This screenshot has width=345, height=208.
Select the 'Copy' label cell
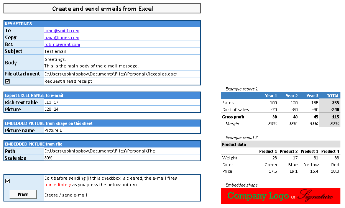coord(24,38)
